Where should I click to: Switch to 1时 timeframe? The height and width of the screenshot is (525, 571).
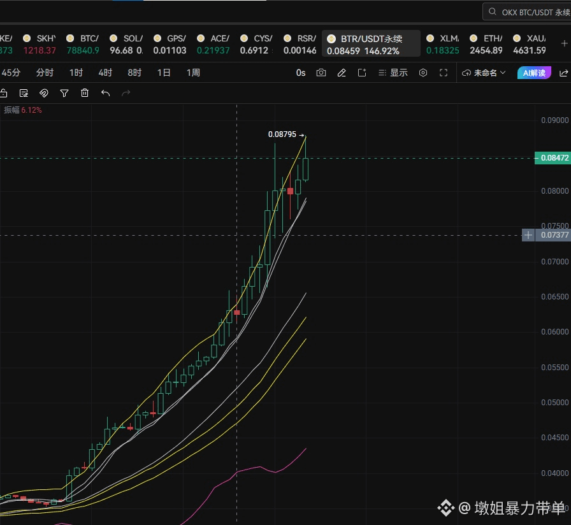click(76, 73)
